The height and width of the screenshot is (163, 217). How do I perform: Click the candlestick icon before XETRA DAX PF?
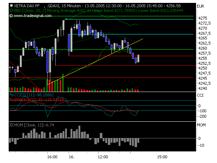pyautogui.click(x=11, y=6)
